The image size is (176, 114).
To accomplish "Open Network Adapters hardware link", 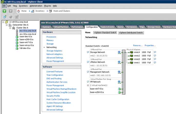I will pyautogui.click(x=54, y=54).
